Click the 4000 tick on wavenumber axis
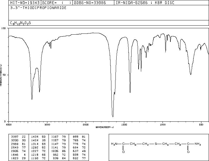Image resolution: width=209 pixels, height=161 pixels. tap(9, 125)
